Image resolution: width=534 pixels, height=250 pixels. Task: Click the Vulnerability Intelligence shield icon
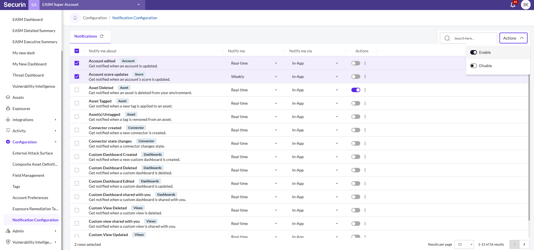pyautogui.click(x=8, y=242)
